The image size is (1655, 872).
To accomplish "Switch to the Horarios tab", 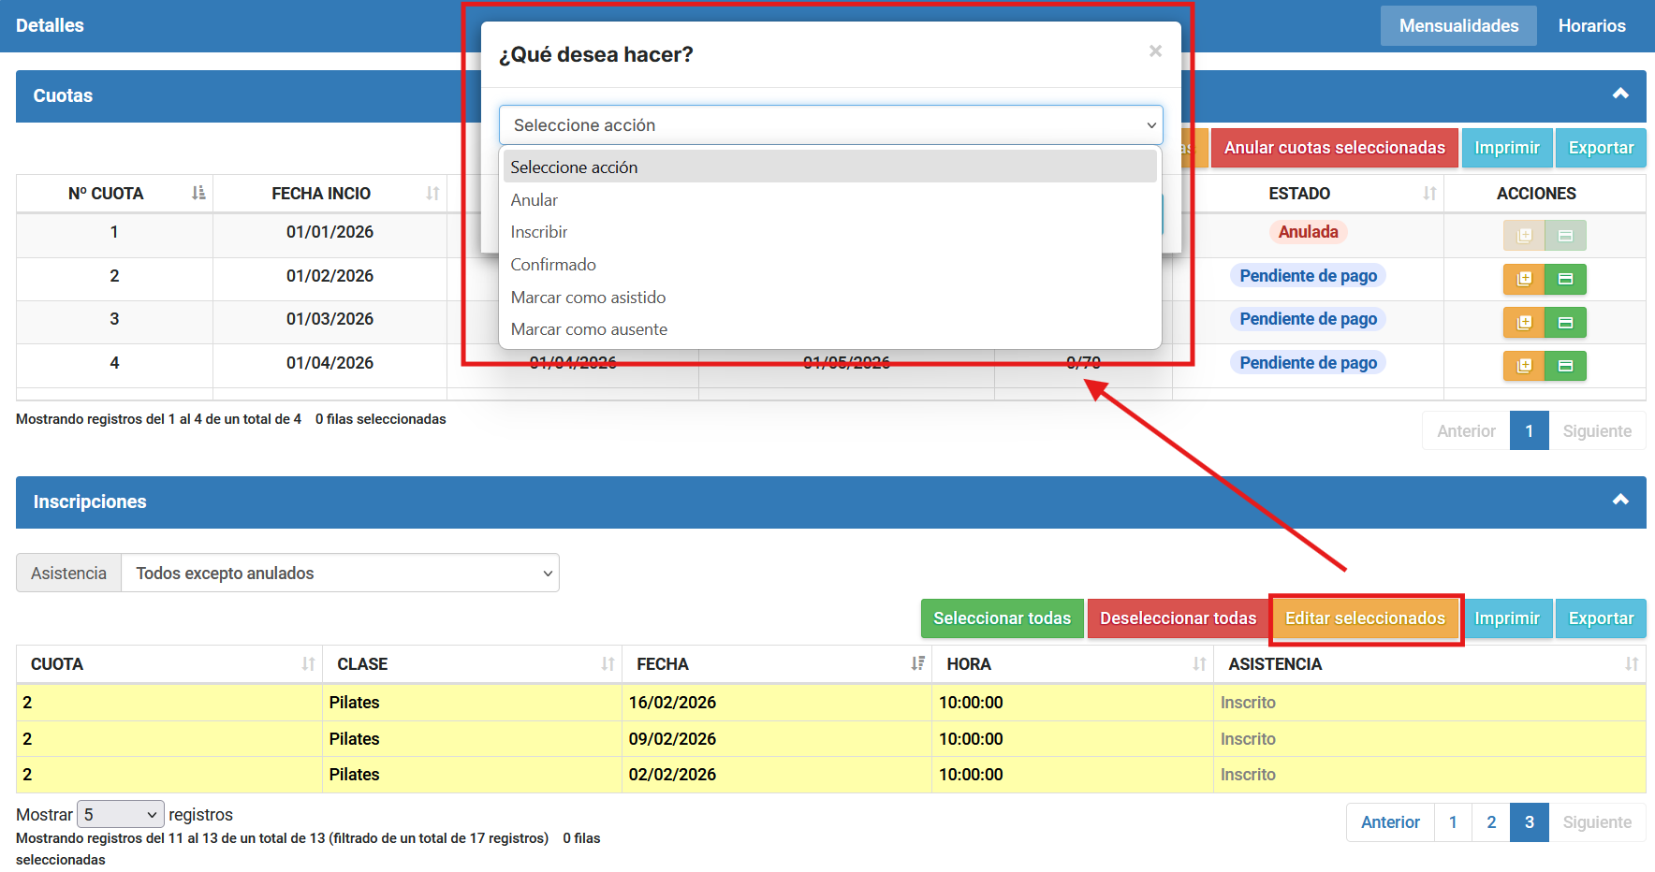I will coord(1591,26).
